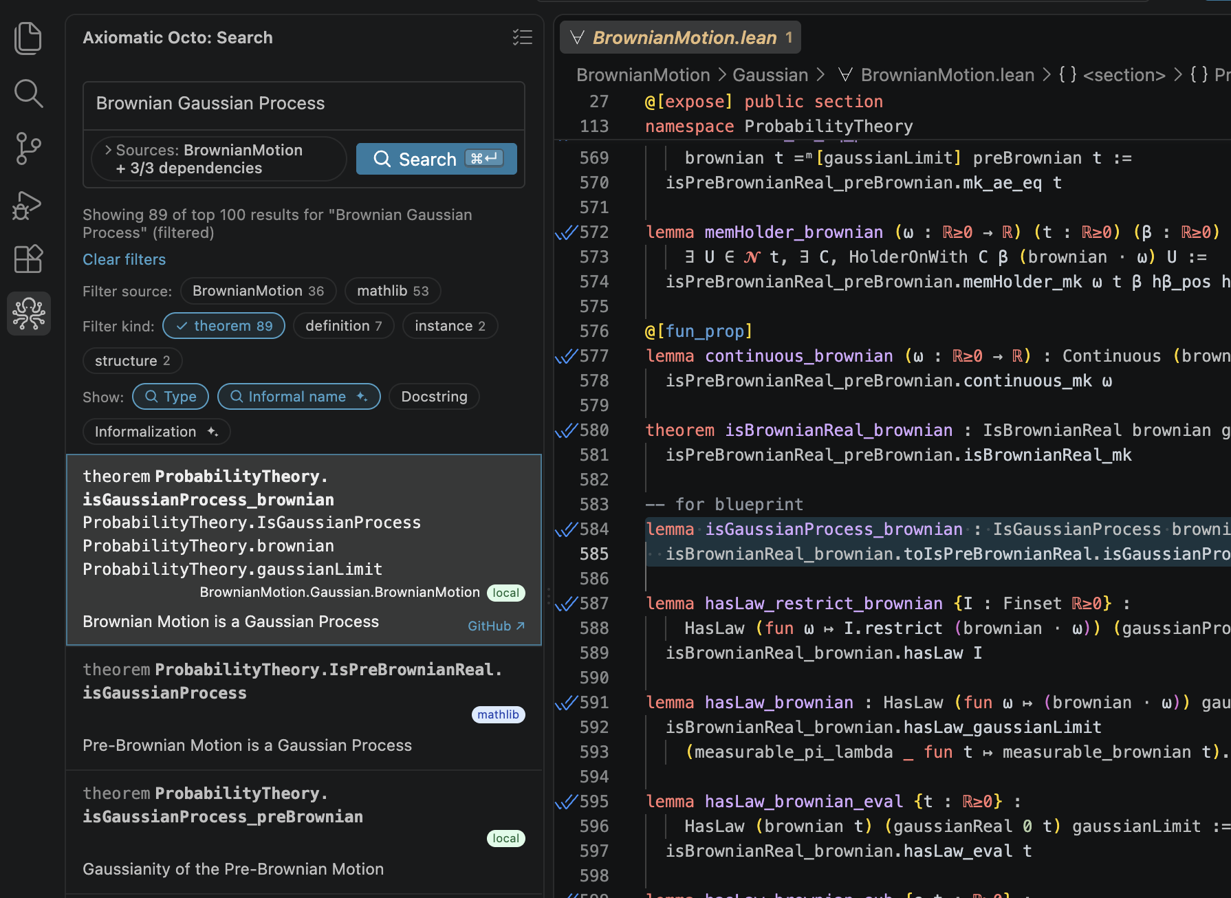Open Gaussian breadcrumb folder
1231x898 pixels.
(770, 75)
